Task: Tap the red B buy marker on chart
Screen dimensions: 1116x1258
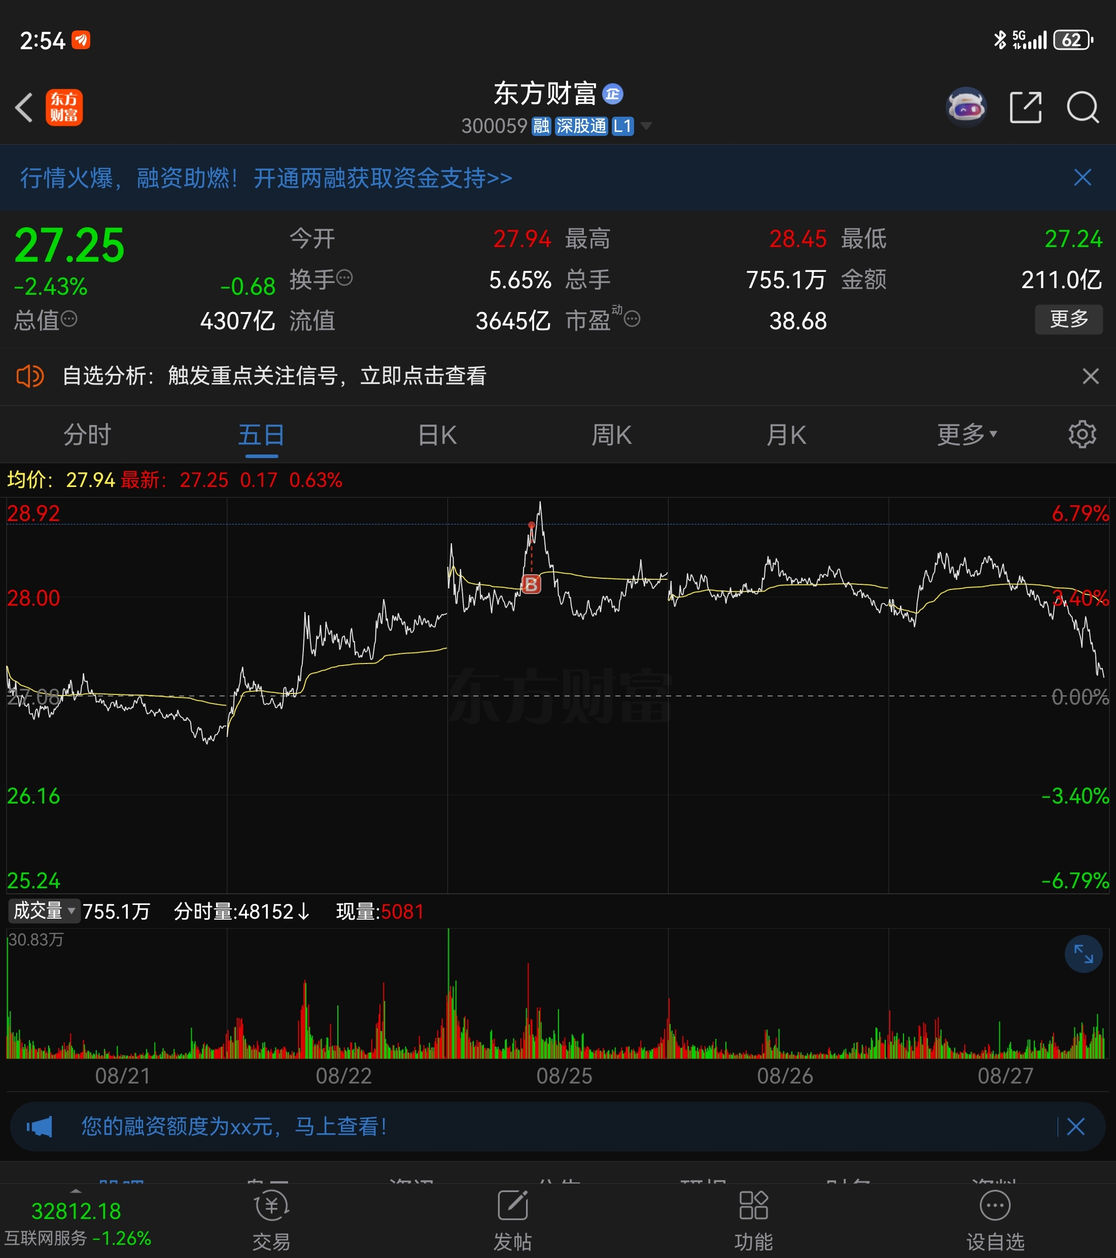Action: [x=531, y=584]
